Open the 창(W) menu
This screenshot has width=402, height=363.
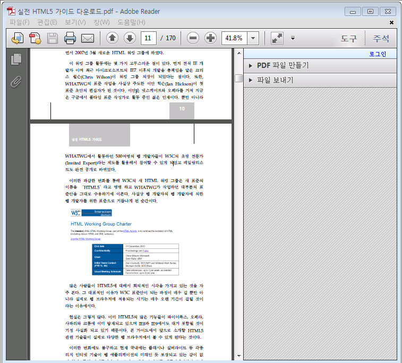[101, 22]
